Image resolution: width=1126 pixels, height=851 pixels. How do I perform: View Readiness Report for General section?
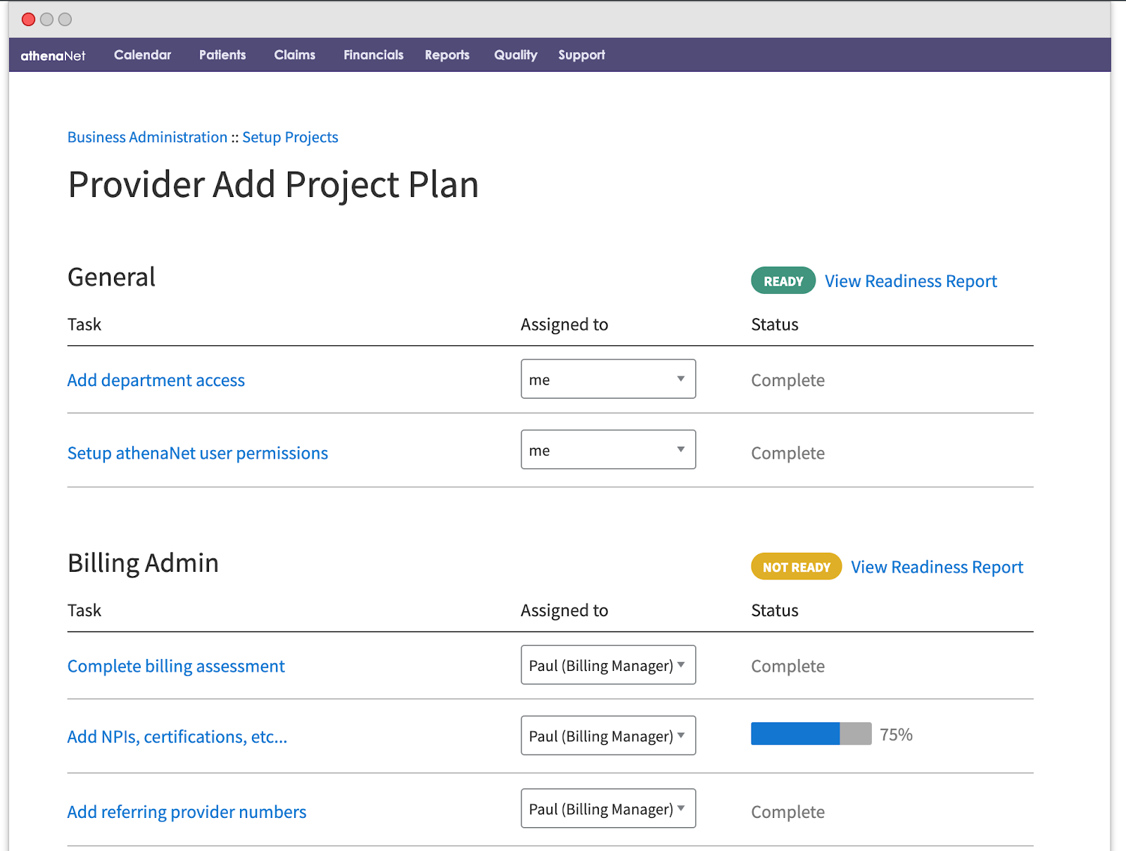[911, 281]
